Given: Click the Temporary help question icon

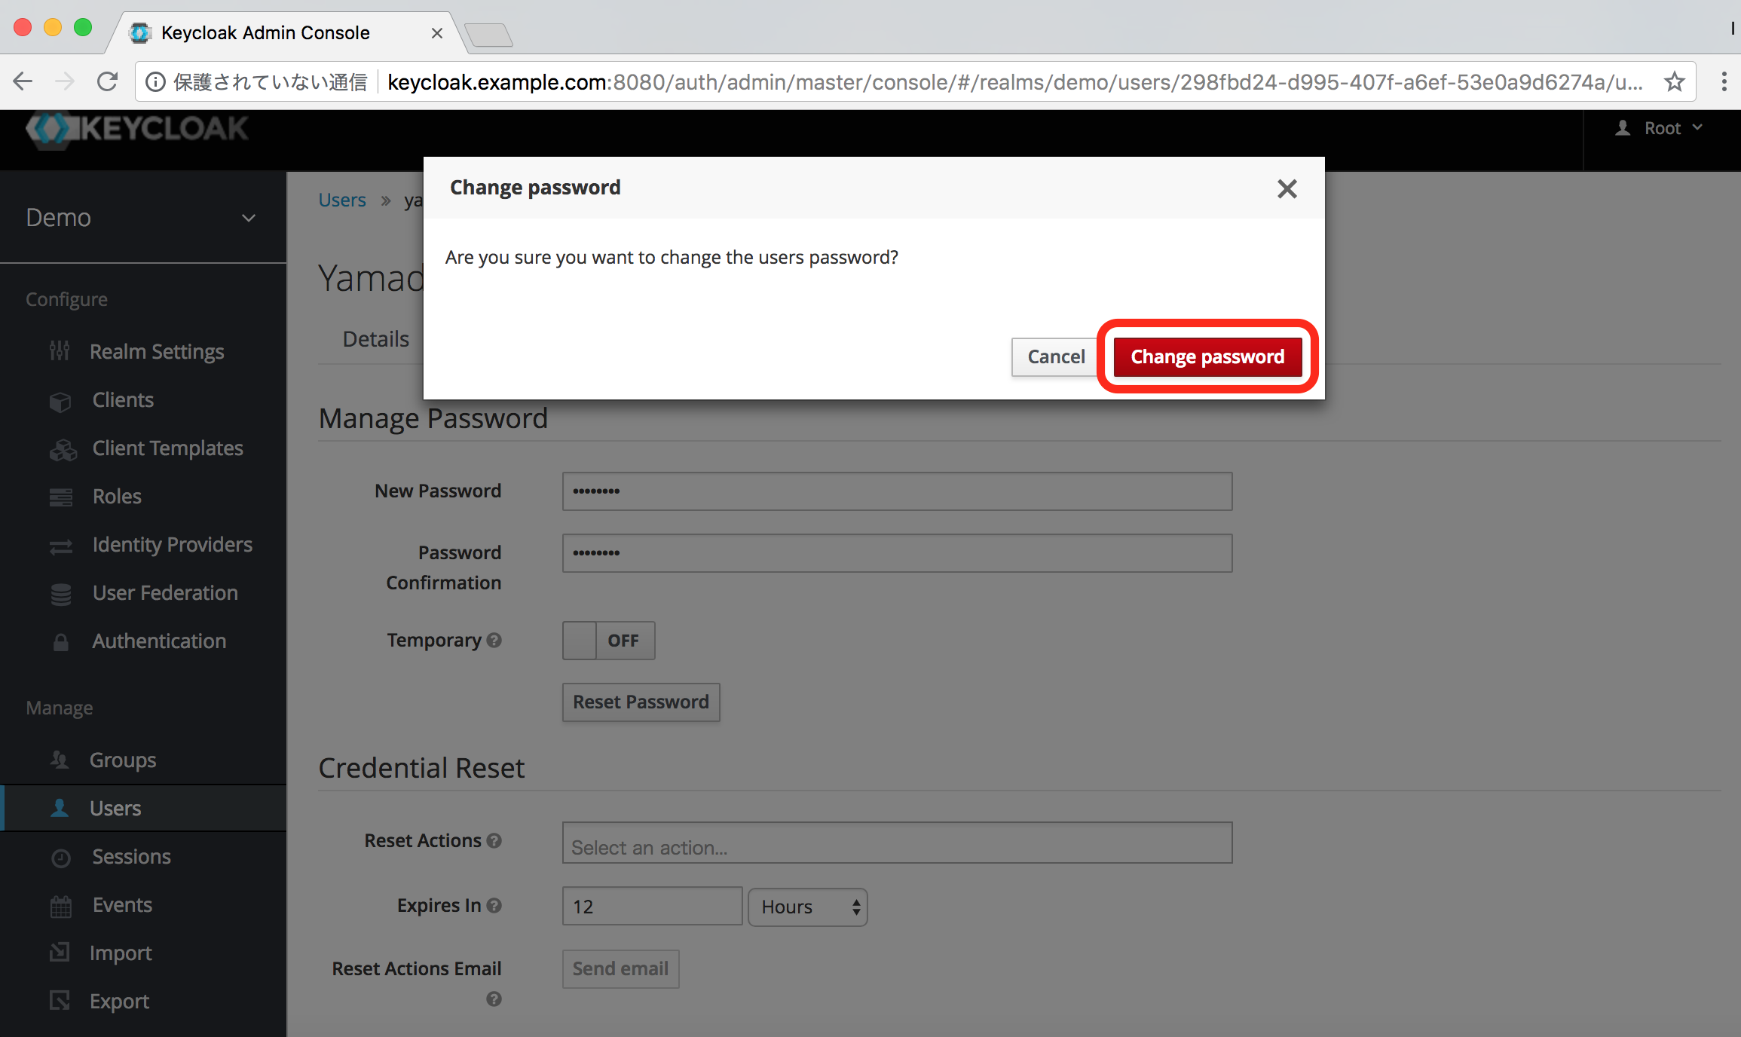Looking at the screenshot, I should coord(494,640).
